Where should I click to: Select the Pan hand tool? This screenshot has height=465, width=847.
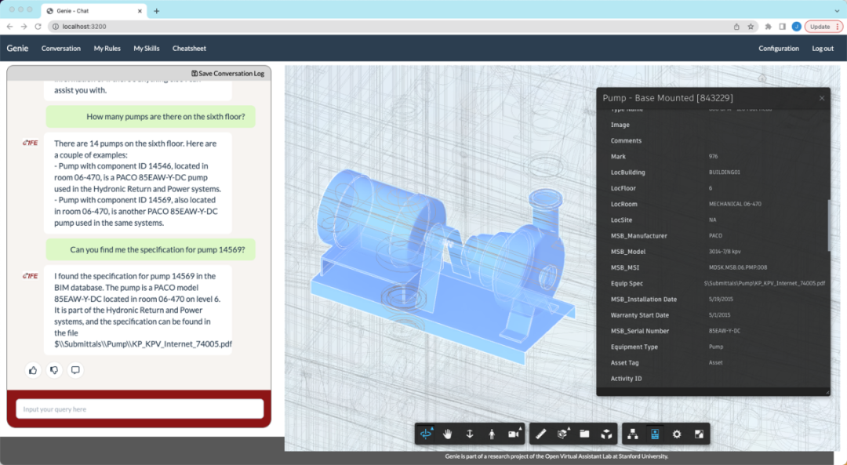tap(447, 434)
